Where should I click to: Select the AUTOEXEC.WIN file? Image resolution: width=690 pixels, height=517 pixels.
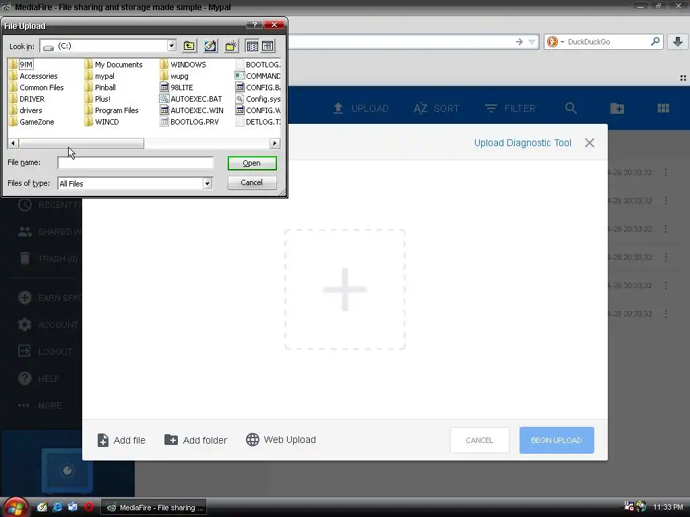pos(192,110)
